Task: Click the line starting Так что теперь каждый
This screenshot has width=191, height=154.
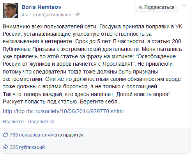Action: [x=86, y=94]
